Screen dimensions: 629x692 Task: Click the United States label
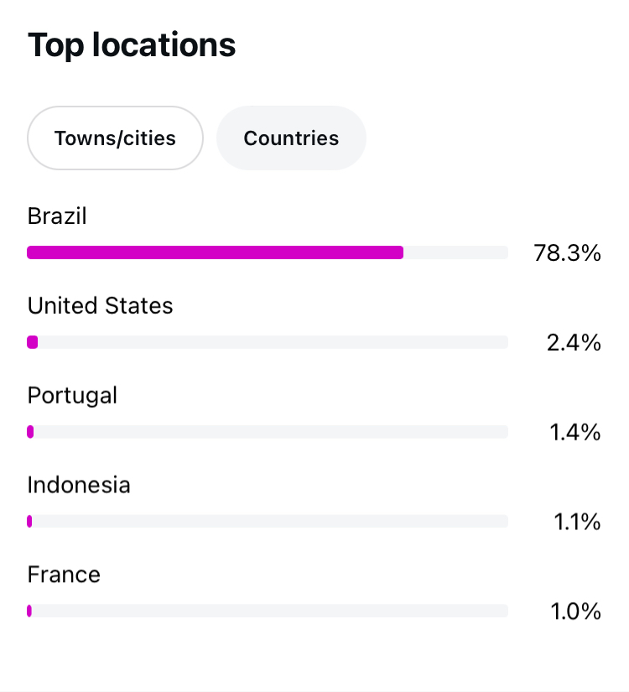(x=100, y=305)
